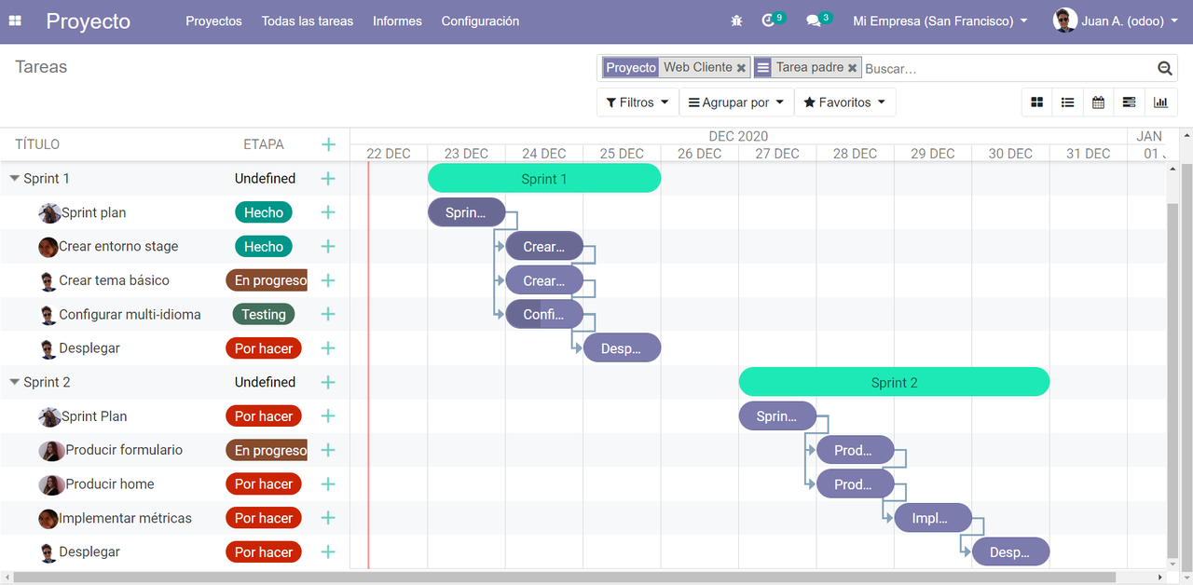Image resolution: width=1193 pixels, height=585 pixels.
Task: Go to Todas las tareas
Action: coord(308,20)
